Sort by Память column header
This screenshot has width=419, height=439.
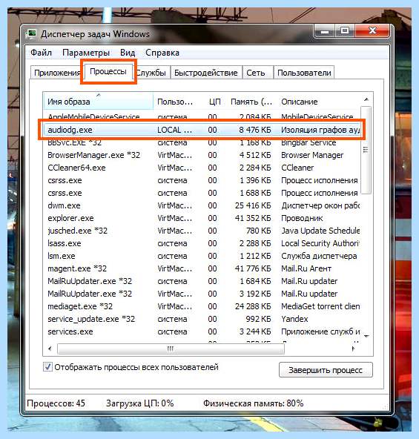[251, 102]
